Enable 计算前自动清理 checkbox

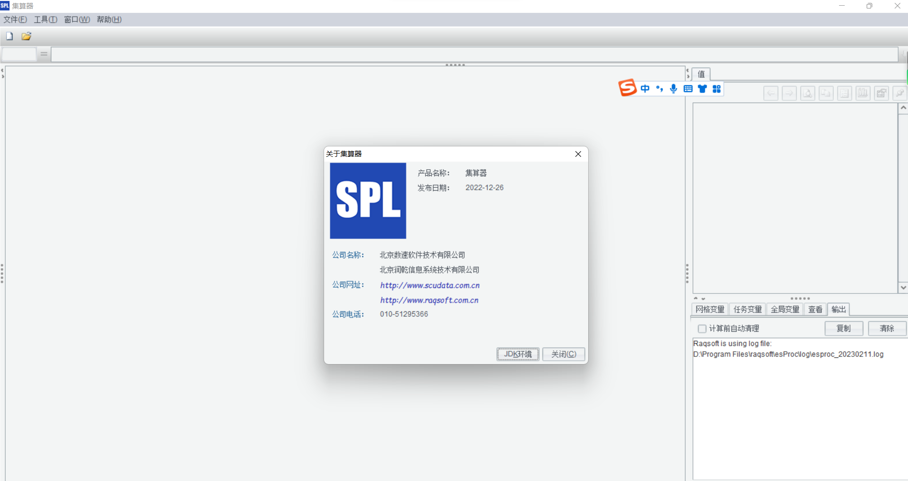(702, 328)
